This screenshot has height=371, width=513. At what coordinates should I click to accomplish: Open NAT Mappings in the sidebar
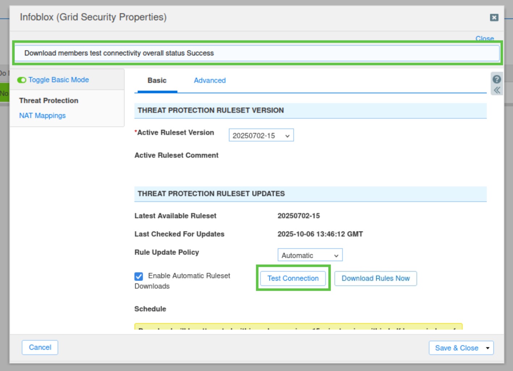(42, 116)
